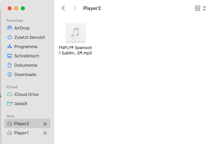Open the Programme folder icon
The width and height of the screenshot is (220, 144).
tap(10, 47)
